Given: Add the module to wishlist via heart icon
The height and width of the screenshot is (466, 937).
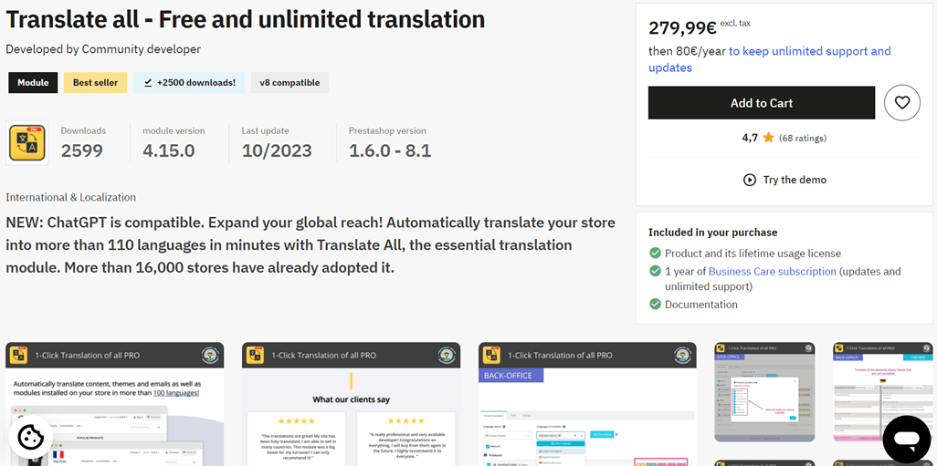Looking at the screenshot, I should (901, 103).
